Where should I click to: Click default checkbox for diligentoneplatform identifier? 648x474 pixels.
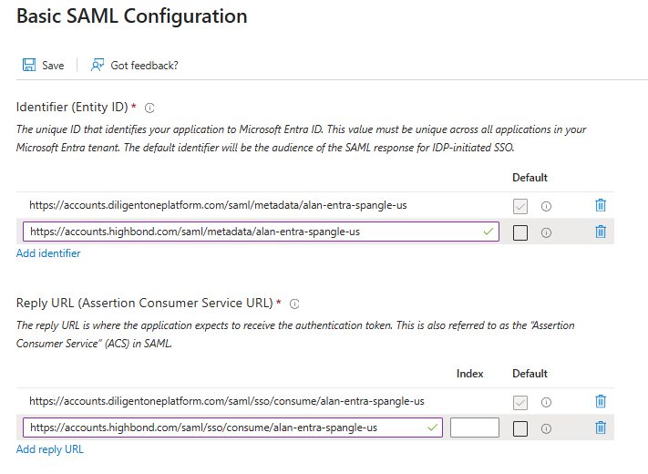pos(520,206)
